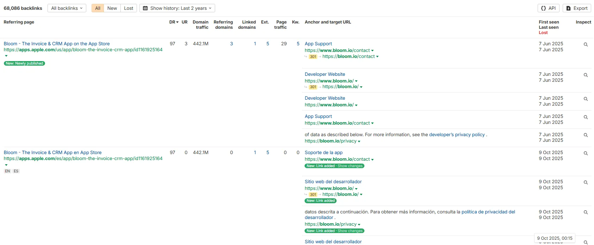Inspect the first Developer Website backlink
Viewport: 594px width, 245px height.
pos(586,75)
